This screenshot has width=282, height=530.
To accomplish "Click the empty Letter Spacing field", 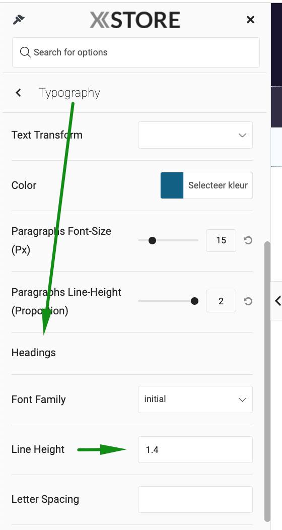I will tap(195, 499).
